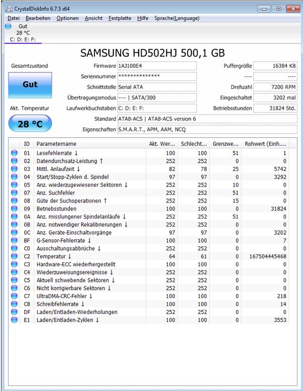Open the Optionen menu
The width and height of the screenshot is (303, 391).
coord(67,18)
